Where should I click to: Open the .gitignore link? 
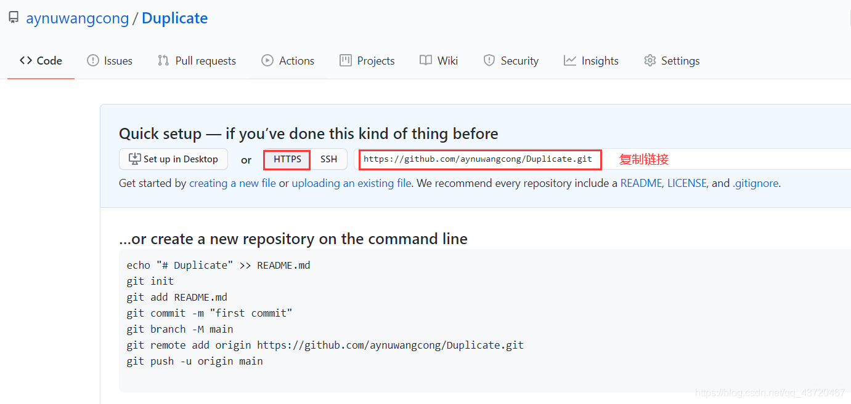[755, 183]
